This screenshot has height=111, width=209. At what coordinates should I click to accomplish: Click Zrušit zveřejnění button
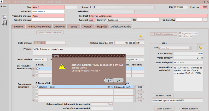pos(165,109)
